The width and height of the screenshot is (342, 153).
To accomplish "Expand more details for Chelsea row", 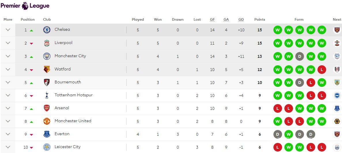I will pos(8,30).
